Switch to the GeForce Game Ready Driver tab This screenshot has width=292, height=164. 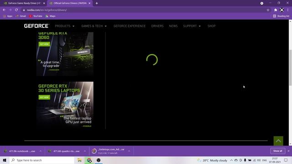(24, 3)
